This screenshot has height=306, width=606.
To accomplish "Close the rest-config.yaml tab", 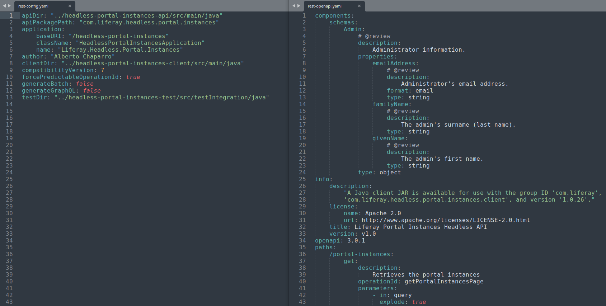I will (70, 6).
